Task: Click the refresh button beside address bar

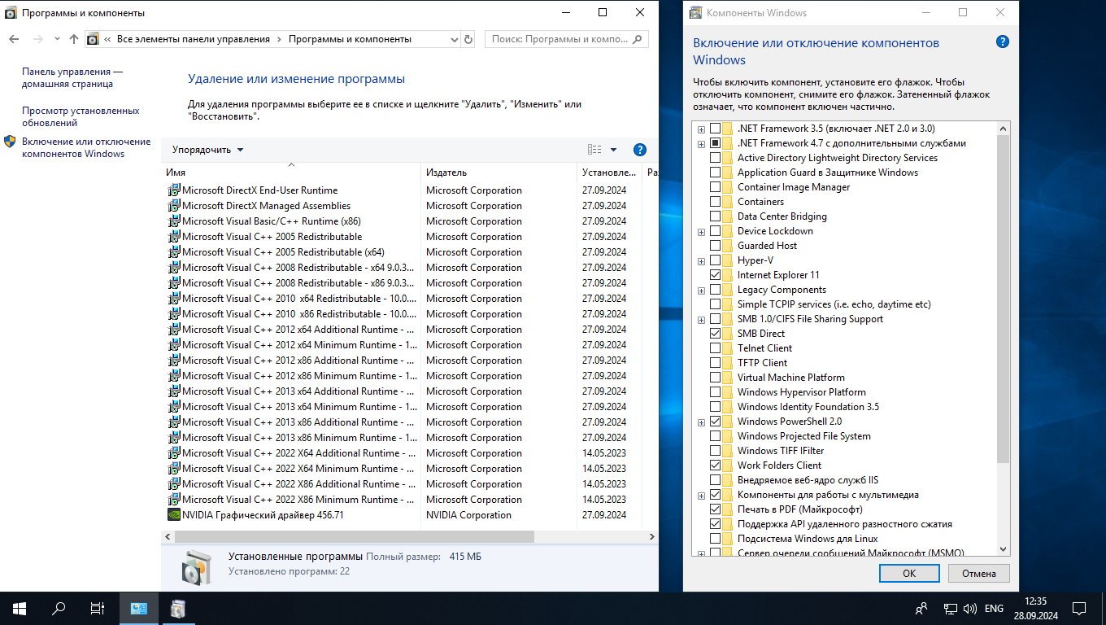Action: [468, 39]
